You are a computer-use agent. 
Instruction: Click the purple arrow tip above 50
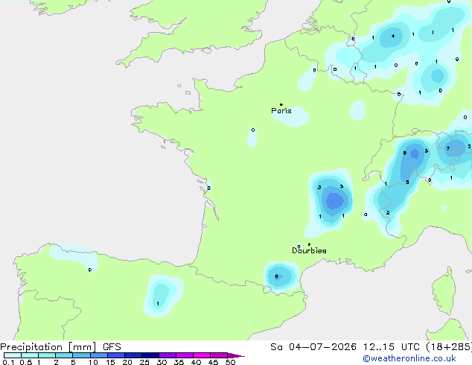pos(236,355)
